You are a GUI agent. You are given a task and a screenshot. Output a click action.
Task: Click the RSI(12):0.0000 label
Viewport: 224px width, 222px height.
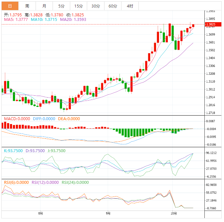coord(45,182)
